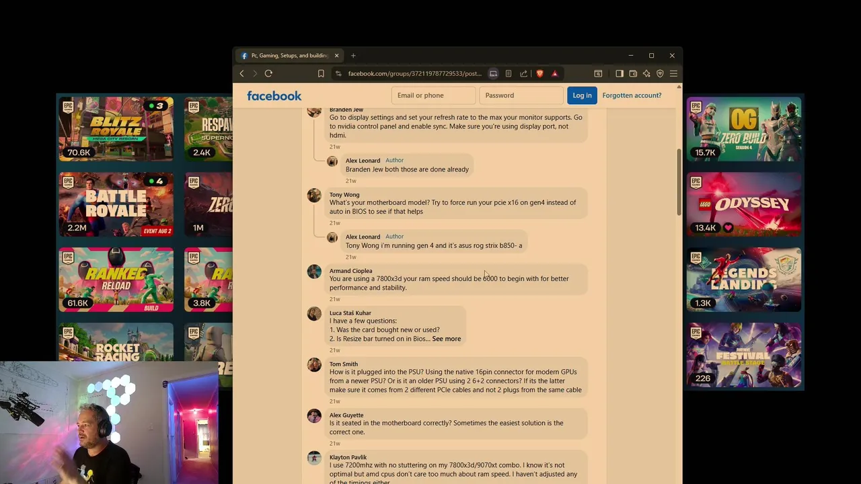This screenshot has height=484, width=861.
Task: Open Luca Staš Kuhar's profile name
Action: point(350,313)
